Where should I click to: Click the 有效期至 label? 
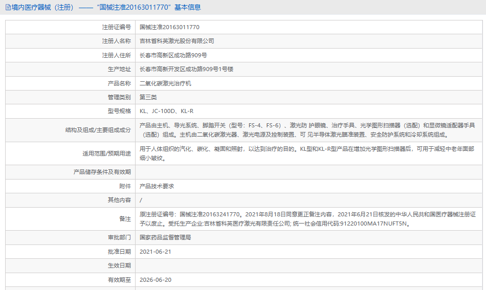[119, 280]
